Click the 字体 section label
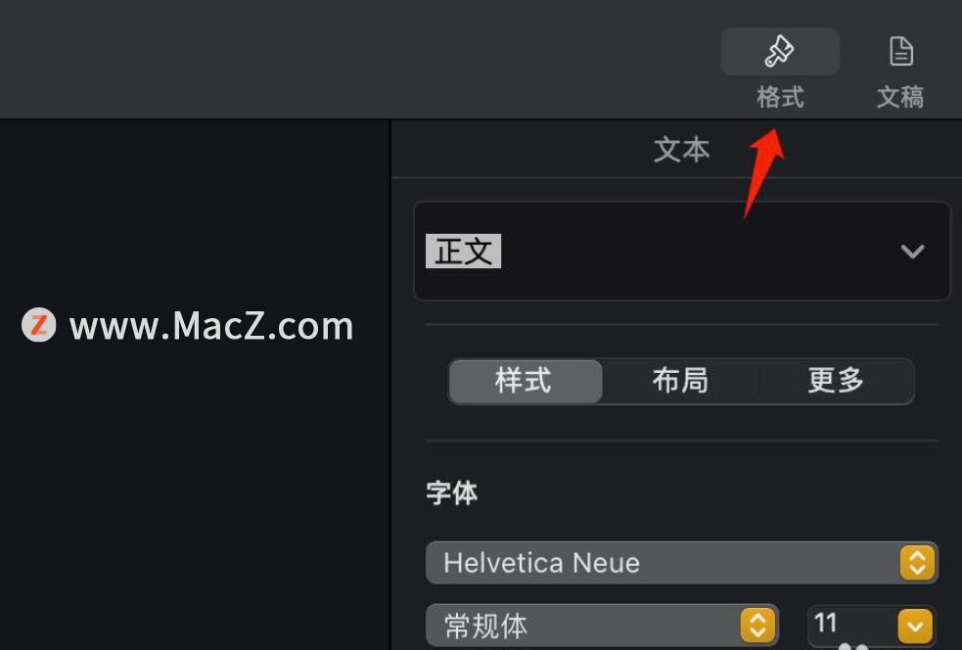Viewport: 962px width, 650px height. 451,492
